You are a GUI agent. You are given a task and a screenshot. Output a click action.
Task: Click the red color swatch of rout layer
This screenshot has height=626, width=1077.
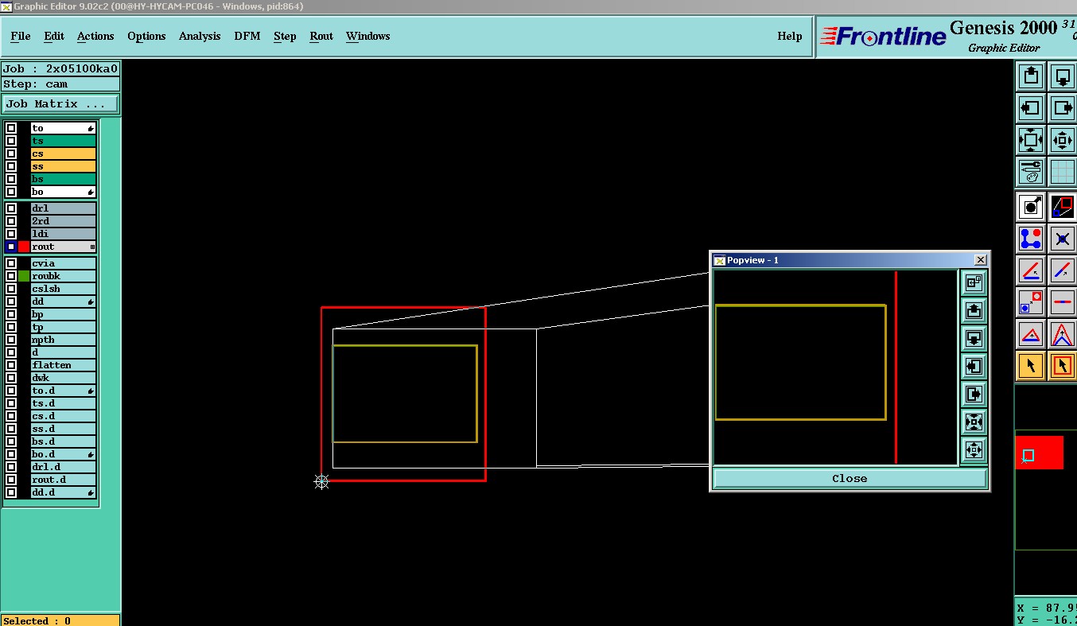tap(24, 247)
